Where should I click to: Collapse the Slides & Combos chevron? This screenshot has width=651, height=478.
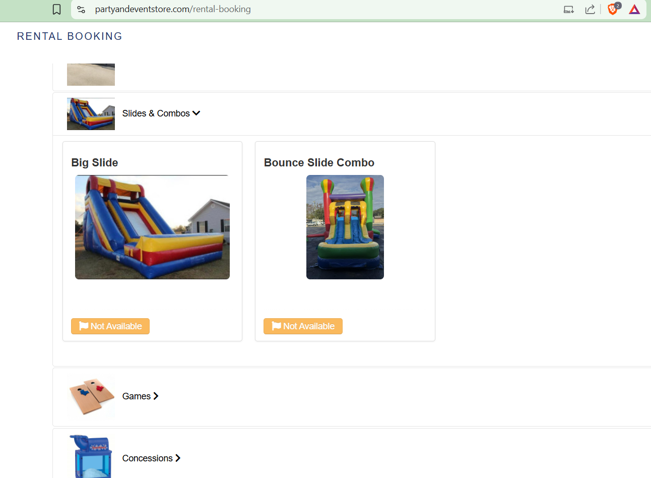coord(197,113)
